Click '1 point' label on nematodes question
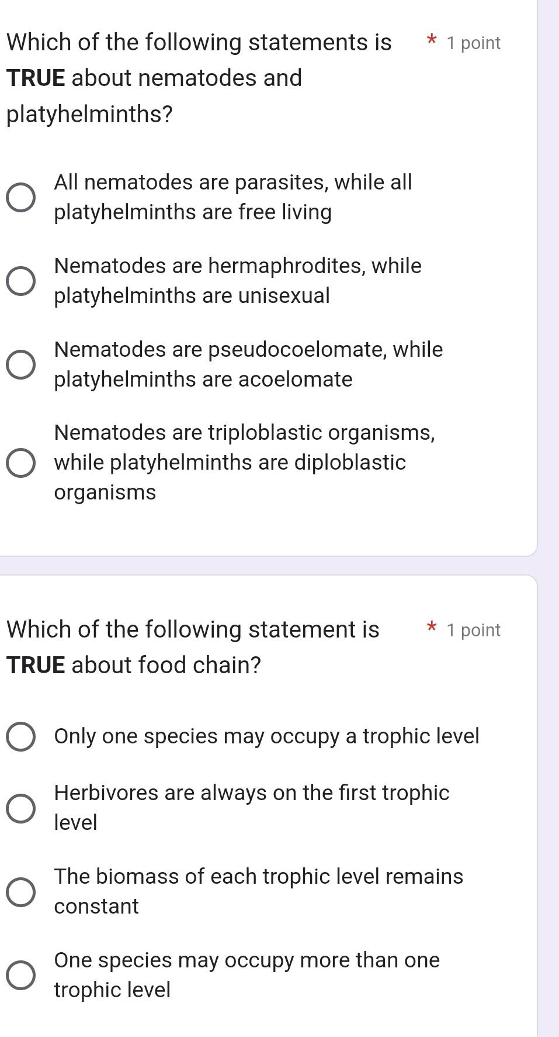Screen dimensions: 559x1037 point(473,43)
